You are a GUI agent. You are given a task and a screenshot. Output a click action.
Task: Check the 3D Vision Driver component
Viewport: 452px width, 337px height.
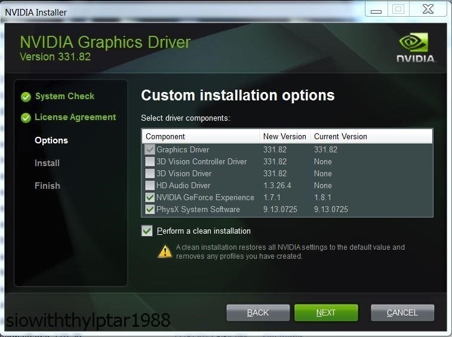coord(150,173)
